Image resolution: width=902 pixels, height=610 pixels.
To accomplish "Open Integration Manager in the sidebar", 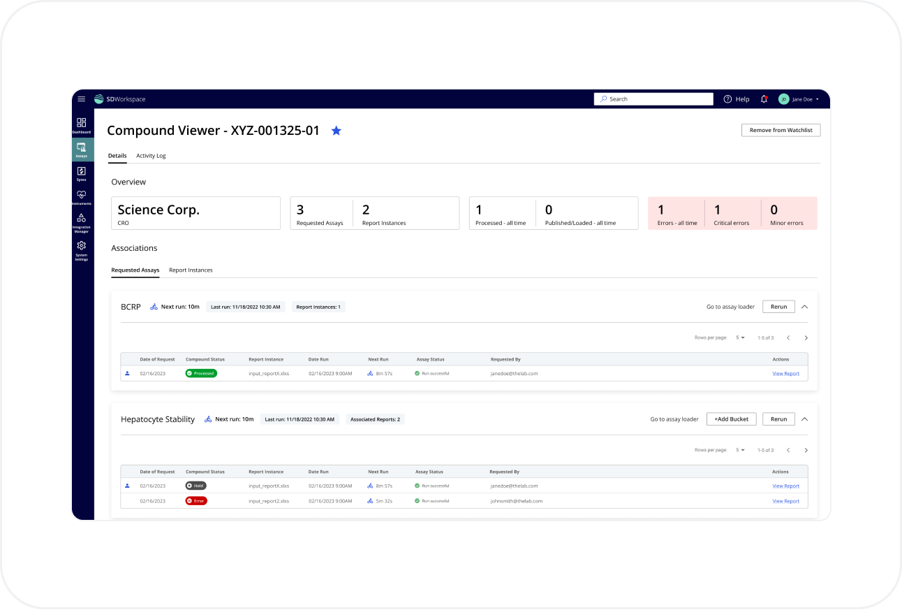I will (x=82, y=223).
